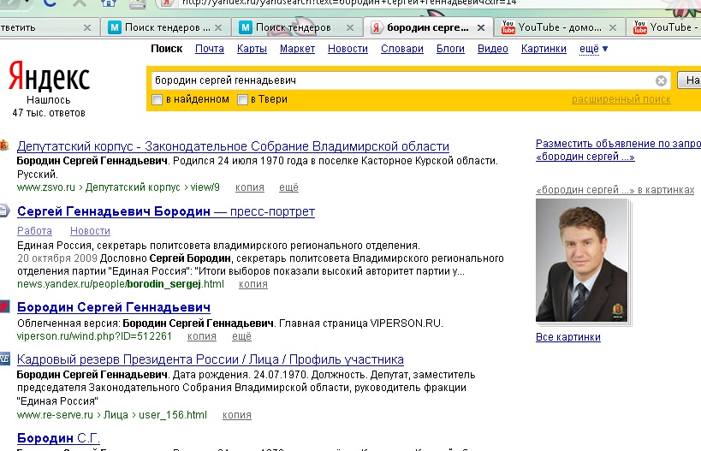Screen dimensions: 701x451
Task: Open ещё link under viperson.ru result
Action: pos(241,336)
